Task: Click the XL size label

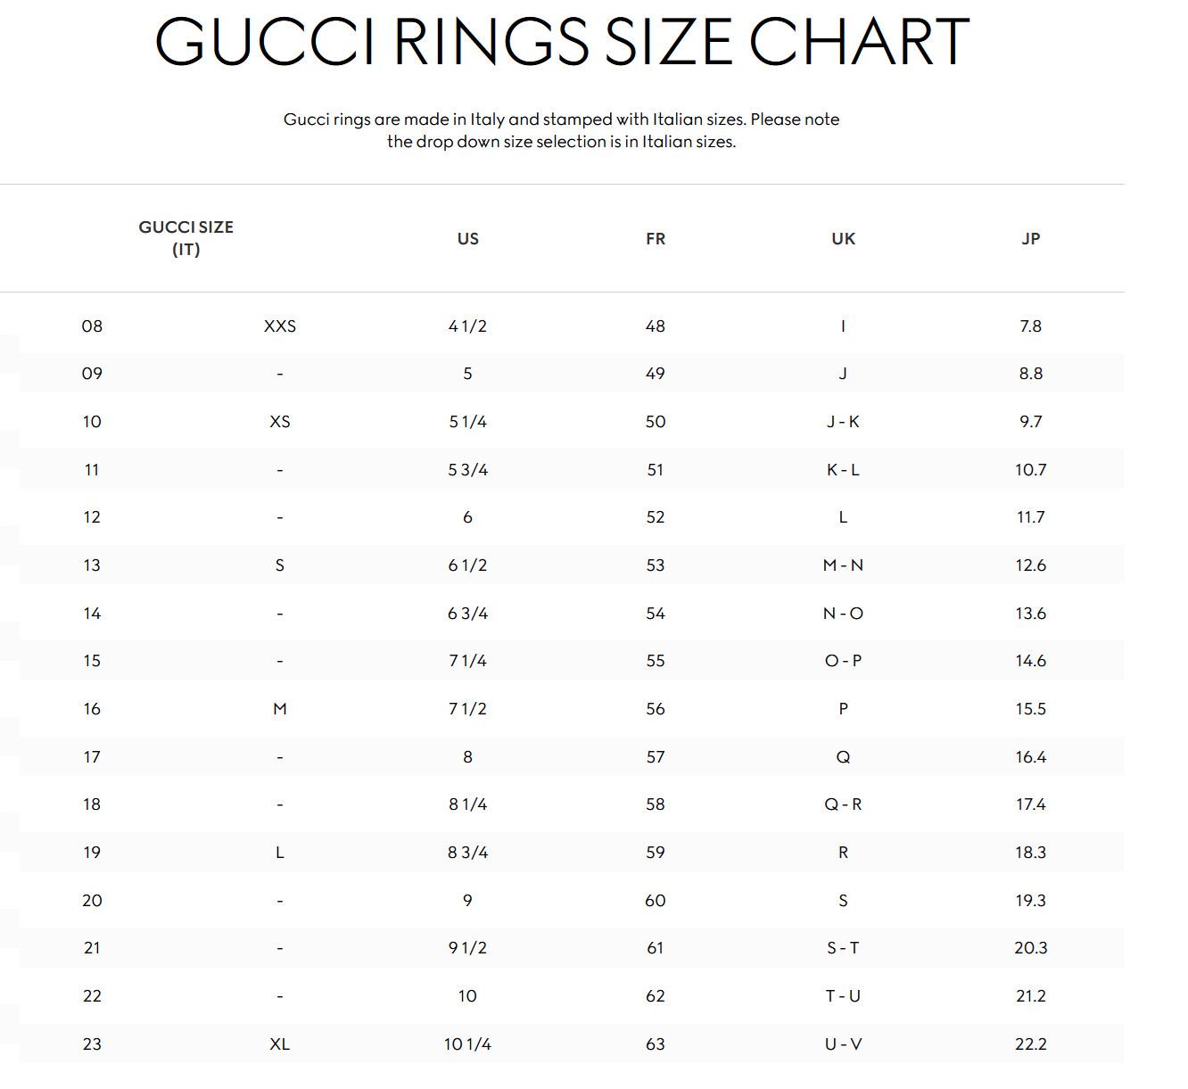Action: pyautogui.click(x=280, y=1044)
